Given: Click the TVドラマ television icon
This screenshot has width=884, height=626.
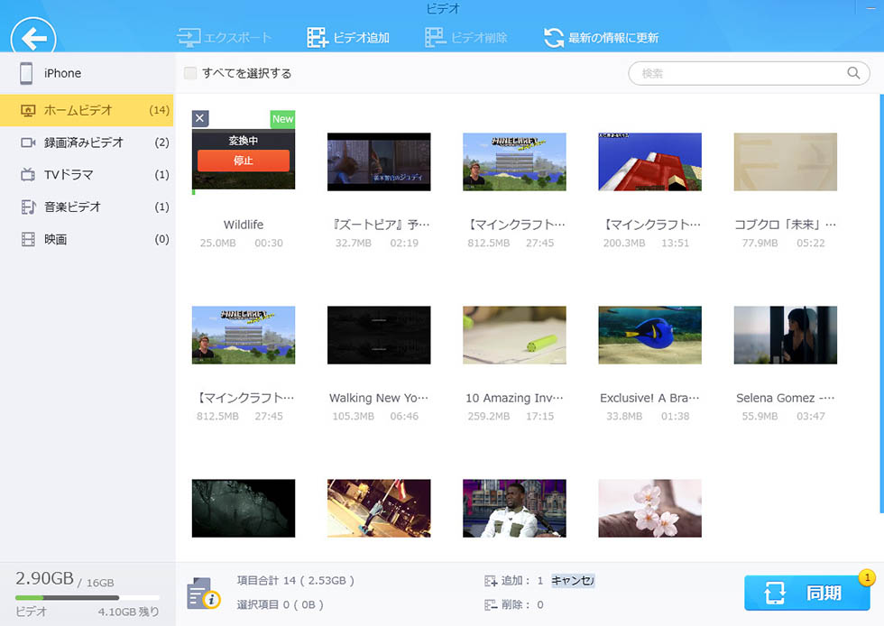Looking at the screenshot, I should 28,175.
